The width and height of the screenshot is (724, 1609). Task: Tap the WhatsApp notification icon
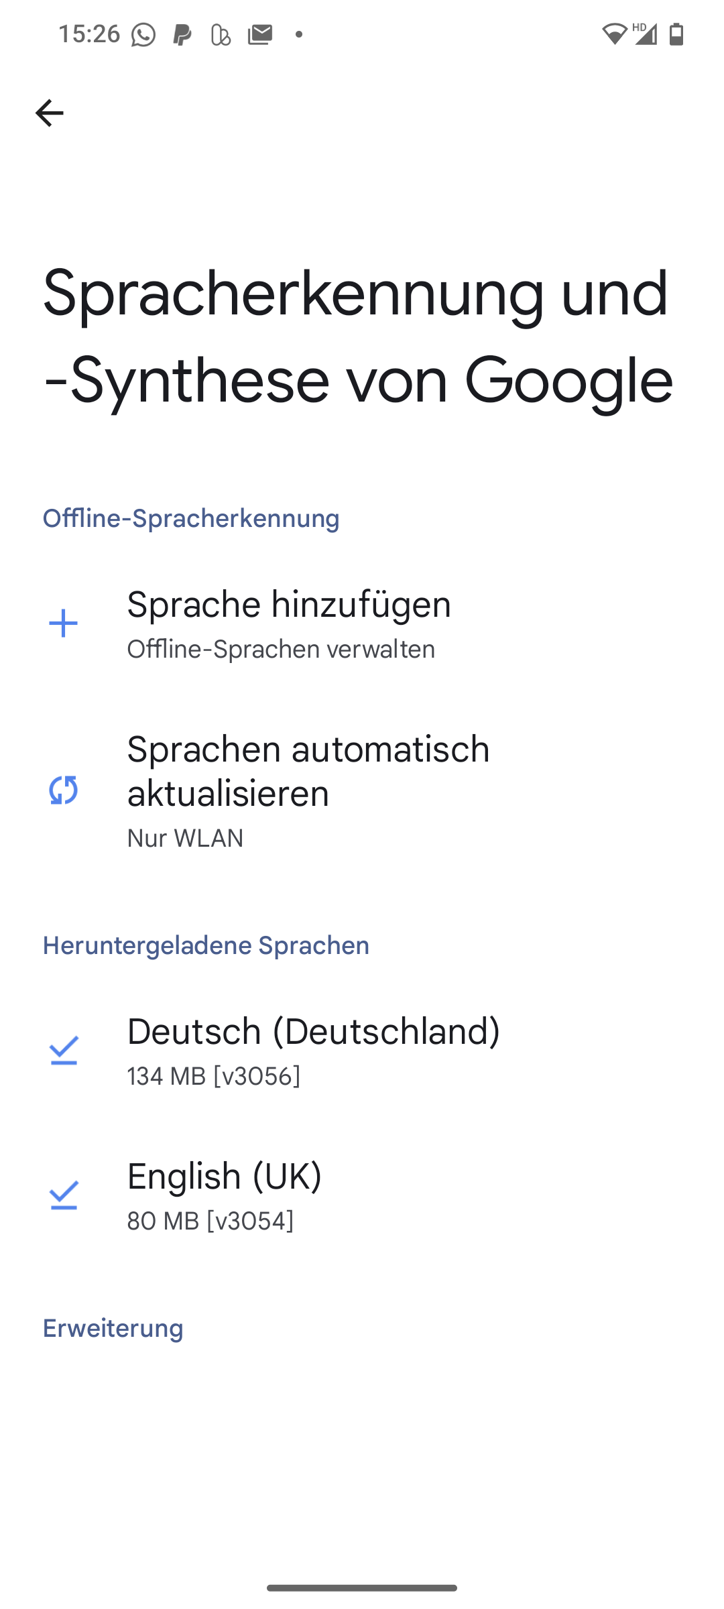(143, 34)
